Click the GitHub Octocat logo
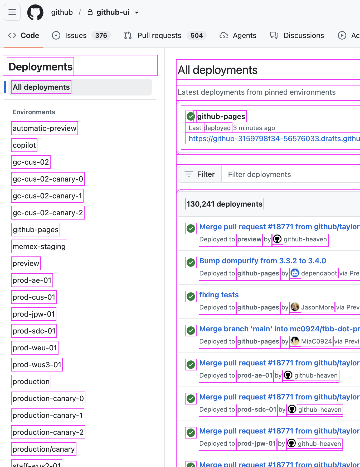This screenshot has width=360, height=467. [x=35, y=12]
